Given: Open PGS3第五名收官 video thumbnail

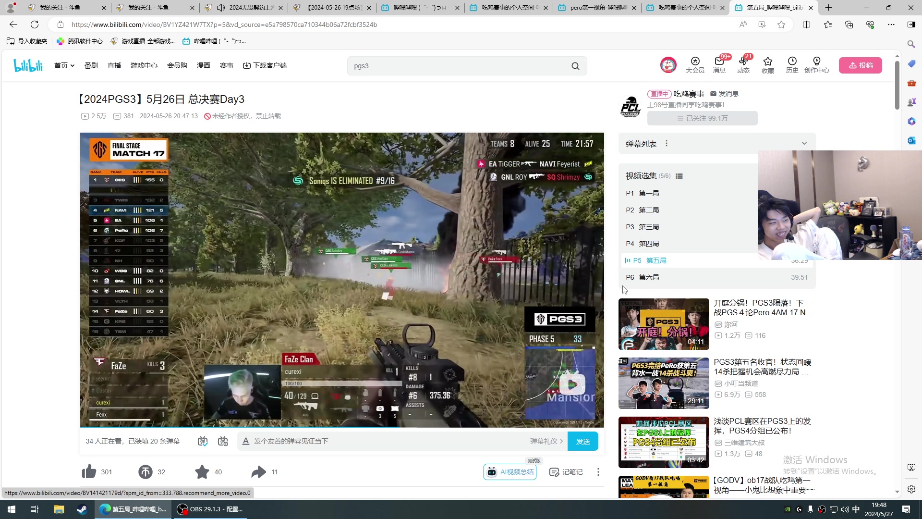Looking at the screenshot, I should tap(664, 383).
